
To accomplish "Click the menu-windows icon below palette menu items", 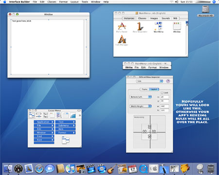I will click(66, 140).
